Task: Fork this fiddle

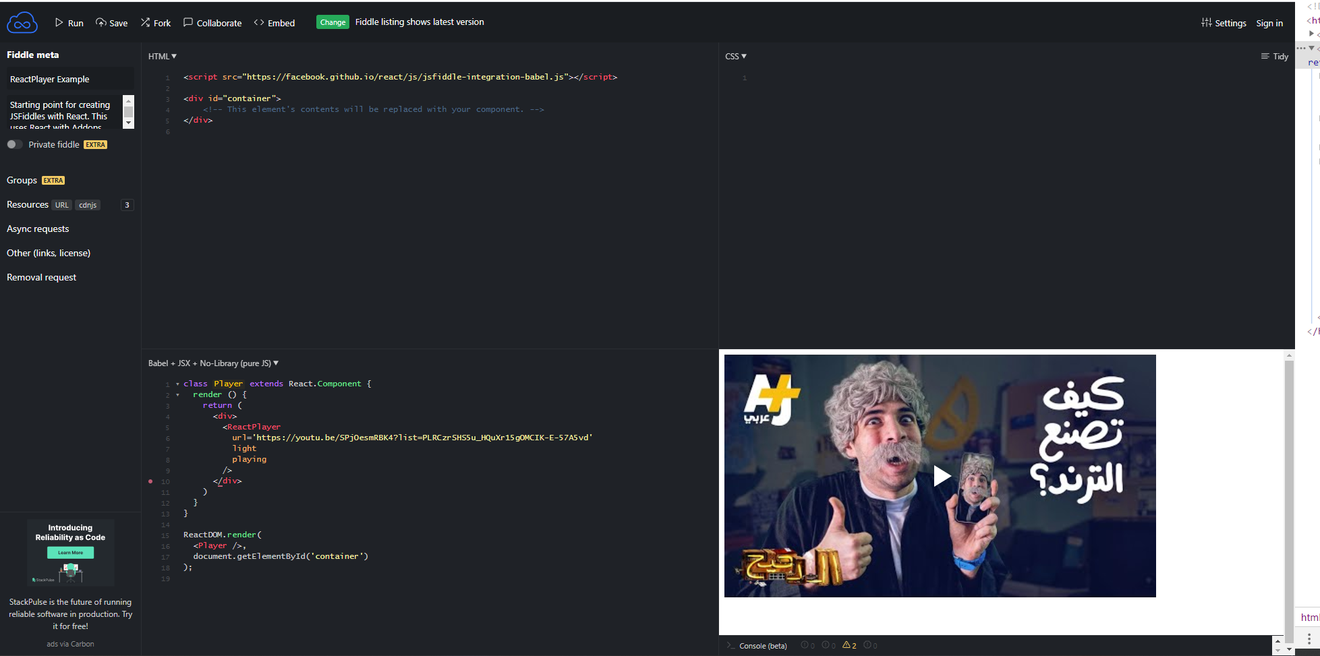Action: click(x=155, y=22)
